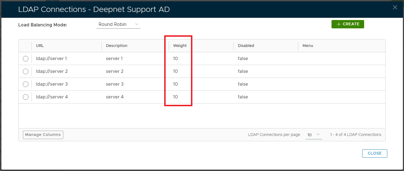Screen dimensions: 404x171
Task: Close the LDAP Connections dialog with X
Action: click(395, 8)
